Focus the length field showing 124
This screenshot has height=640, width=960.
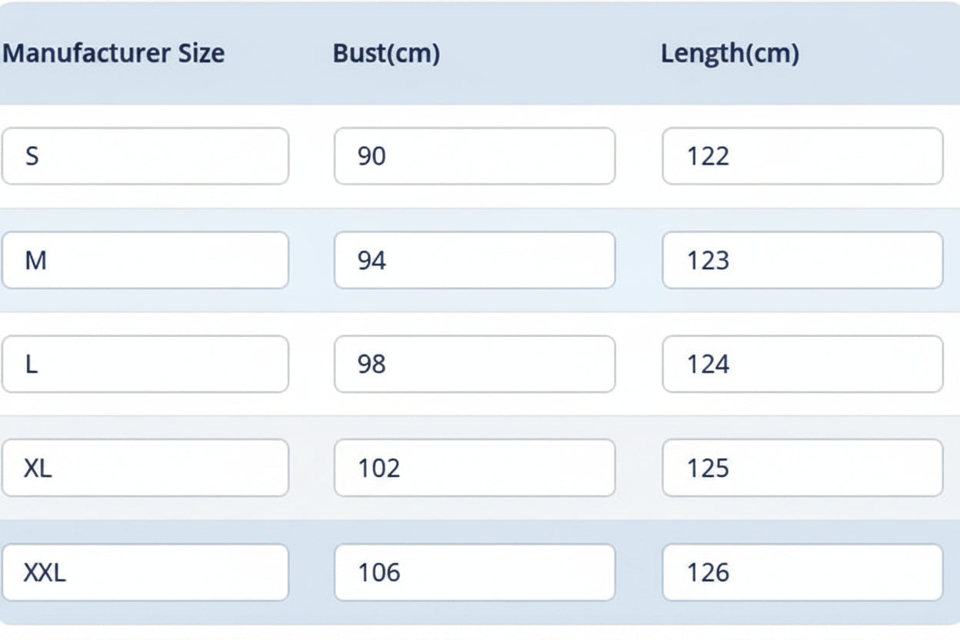point(802,364)
